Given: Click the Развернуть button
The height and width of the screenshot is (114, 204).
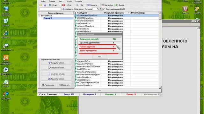Looking at the screenshot, I should [48, 85].
